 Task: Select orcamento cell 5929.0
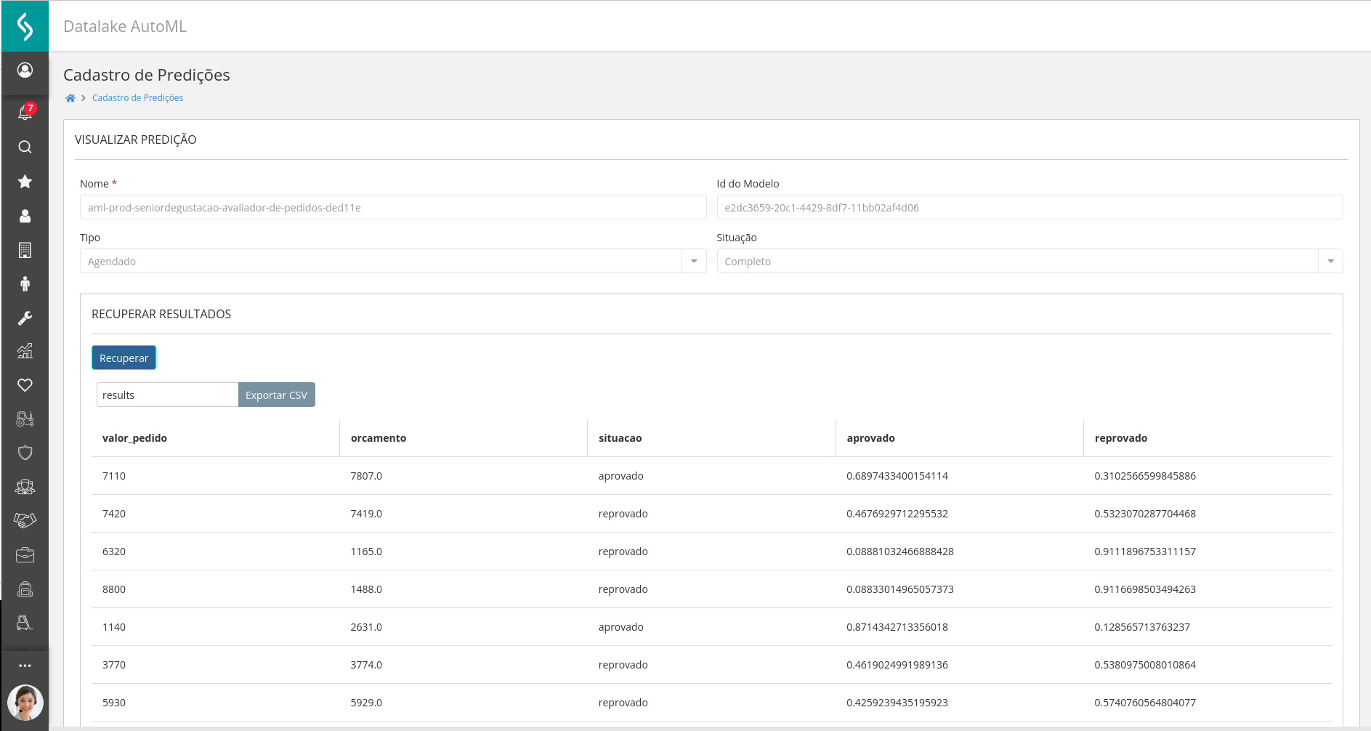[x=366, y=703]
